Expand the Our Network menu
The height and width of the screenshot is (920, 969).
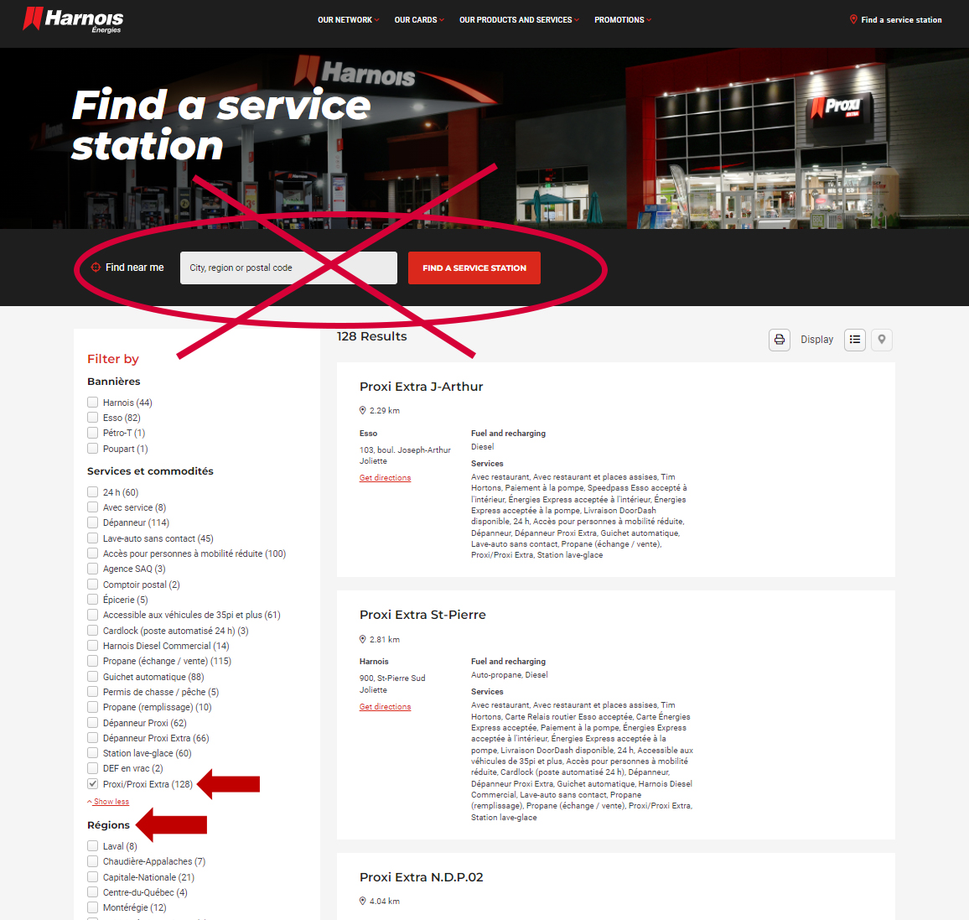coord(348,20)
